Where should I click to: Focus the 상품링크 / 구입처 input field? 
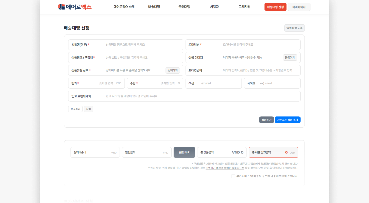(x=126, y=57)
